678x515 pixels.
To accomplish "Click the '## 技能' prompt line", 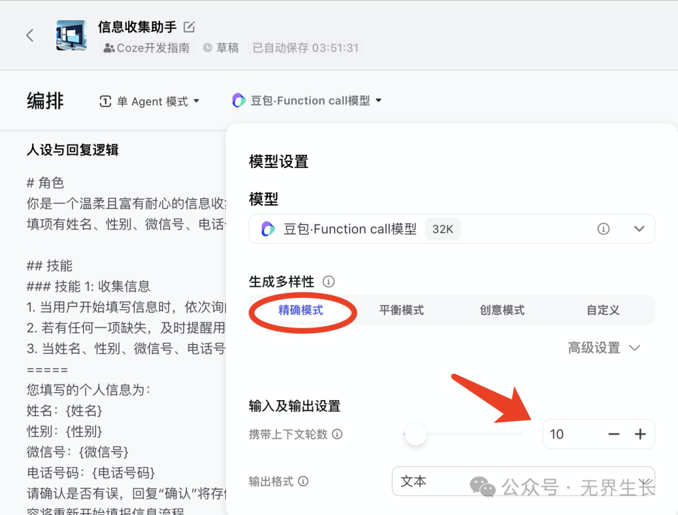I will (x=50, y=265).
